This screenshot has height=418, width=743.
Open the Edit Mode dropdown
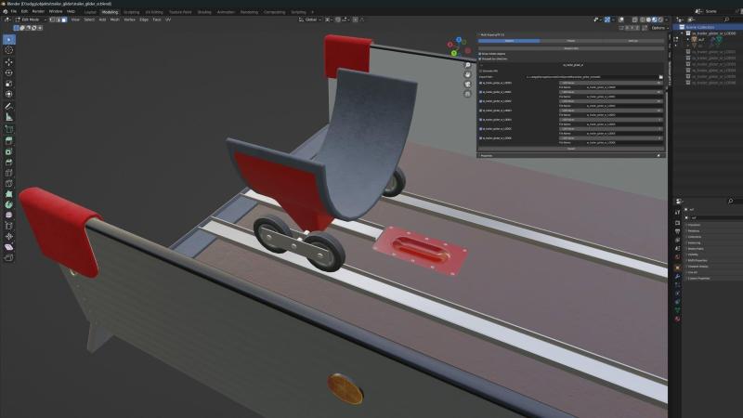point(31,20)
